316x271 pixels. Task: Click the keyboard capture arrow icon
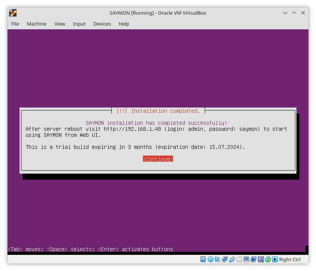[x=275, y=259]
